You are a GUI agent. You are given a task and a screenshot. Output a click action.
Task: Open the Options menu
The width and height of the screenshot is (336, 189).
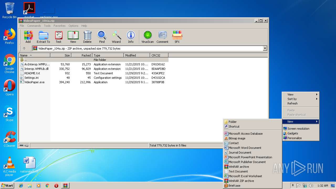pos(73,26)
